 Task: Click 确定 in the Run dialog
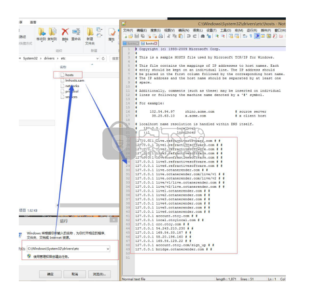tap(50, 274)
